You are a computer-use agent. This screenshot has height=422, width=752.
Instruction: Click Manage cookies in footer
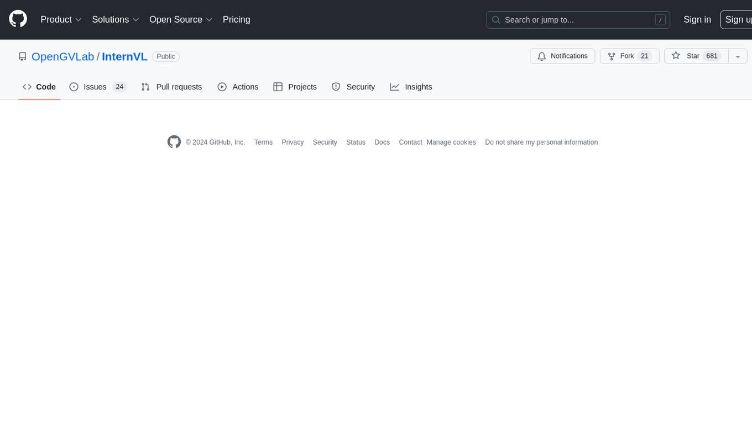(451, 143)
